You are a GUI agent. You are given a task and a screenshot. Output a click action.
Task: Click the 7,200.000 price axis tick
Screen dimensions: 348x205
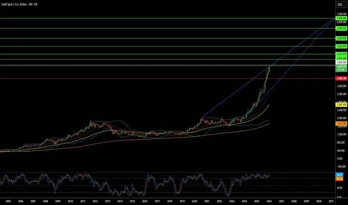tap(342, 14)
